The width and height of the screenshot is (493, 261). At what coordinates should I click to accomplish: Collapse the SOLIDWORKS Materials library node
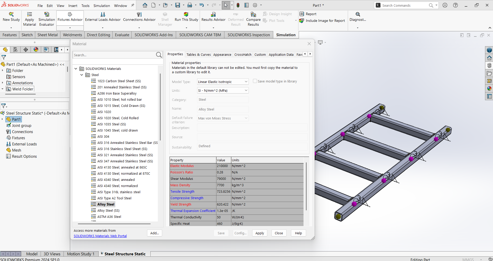[x=76, y=69]
